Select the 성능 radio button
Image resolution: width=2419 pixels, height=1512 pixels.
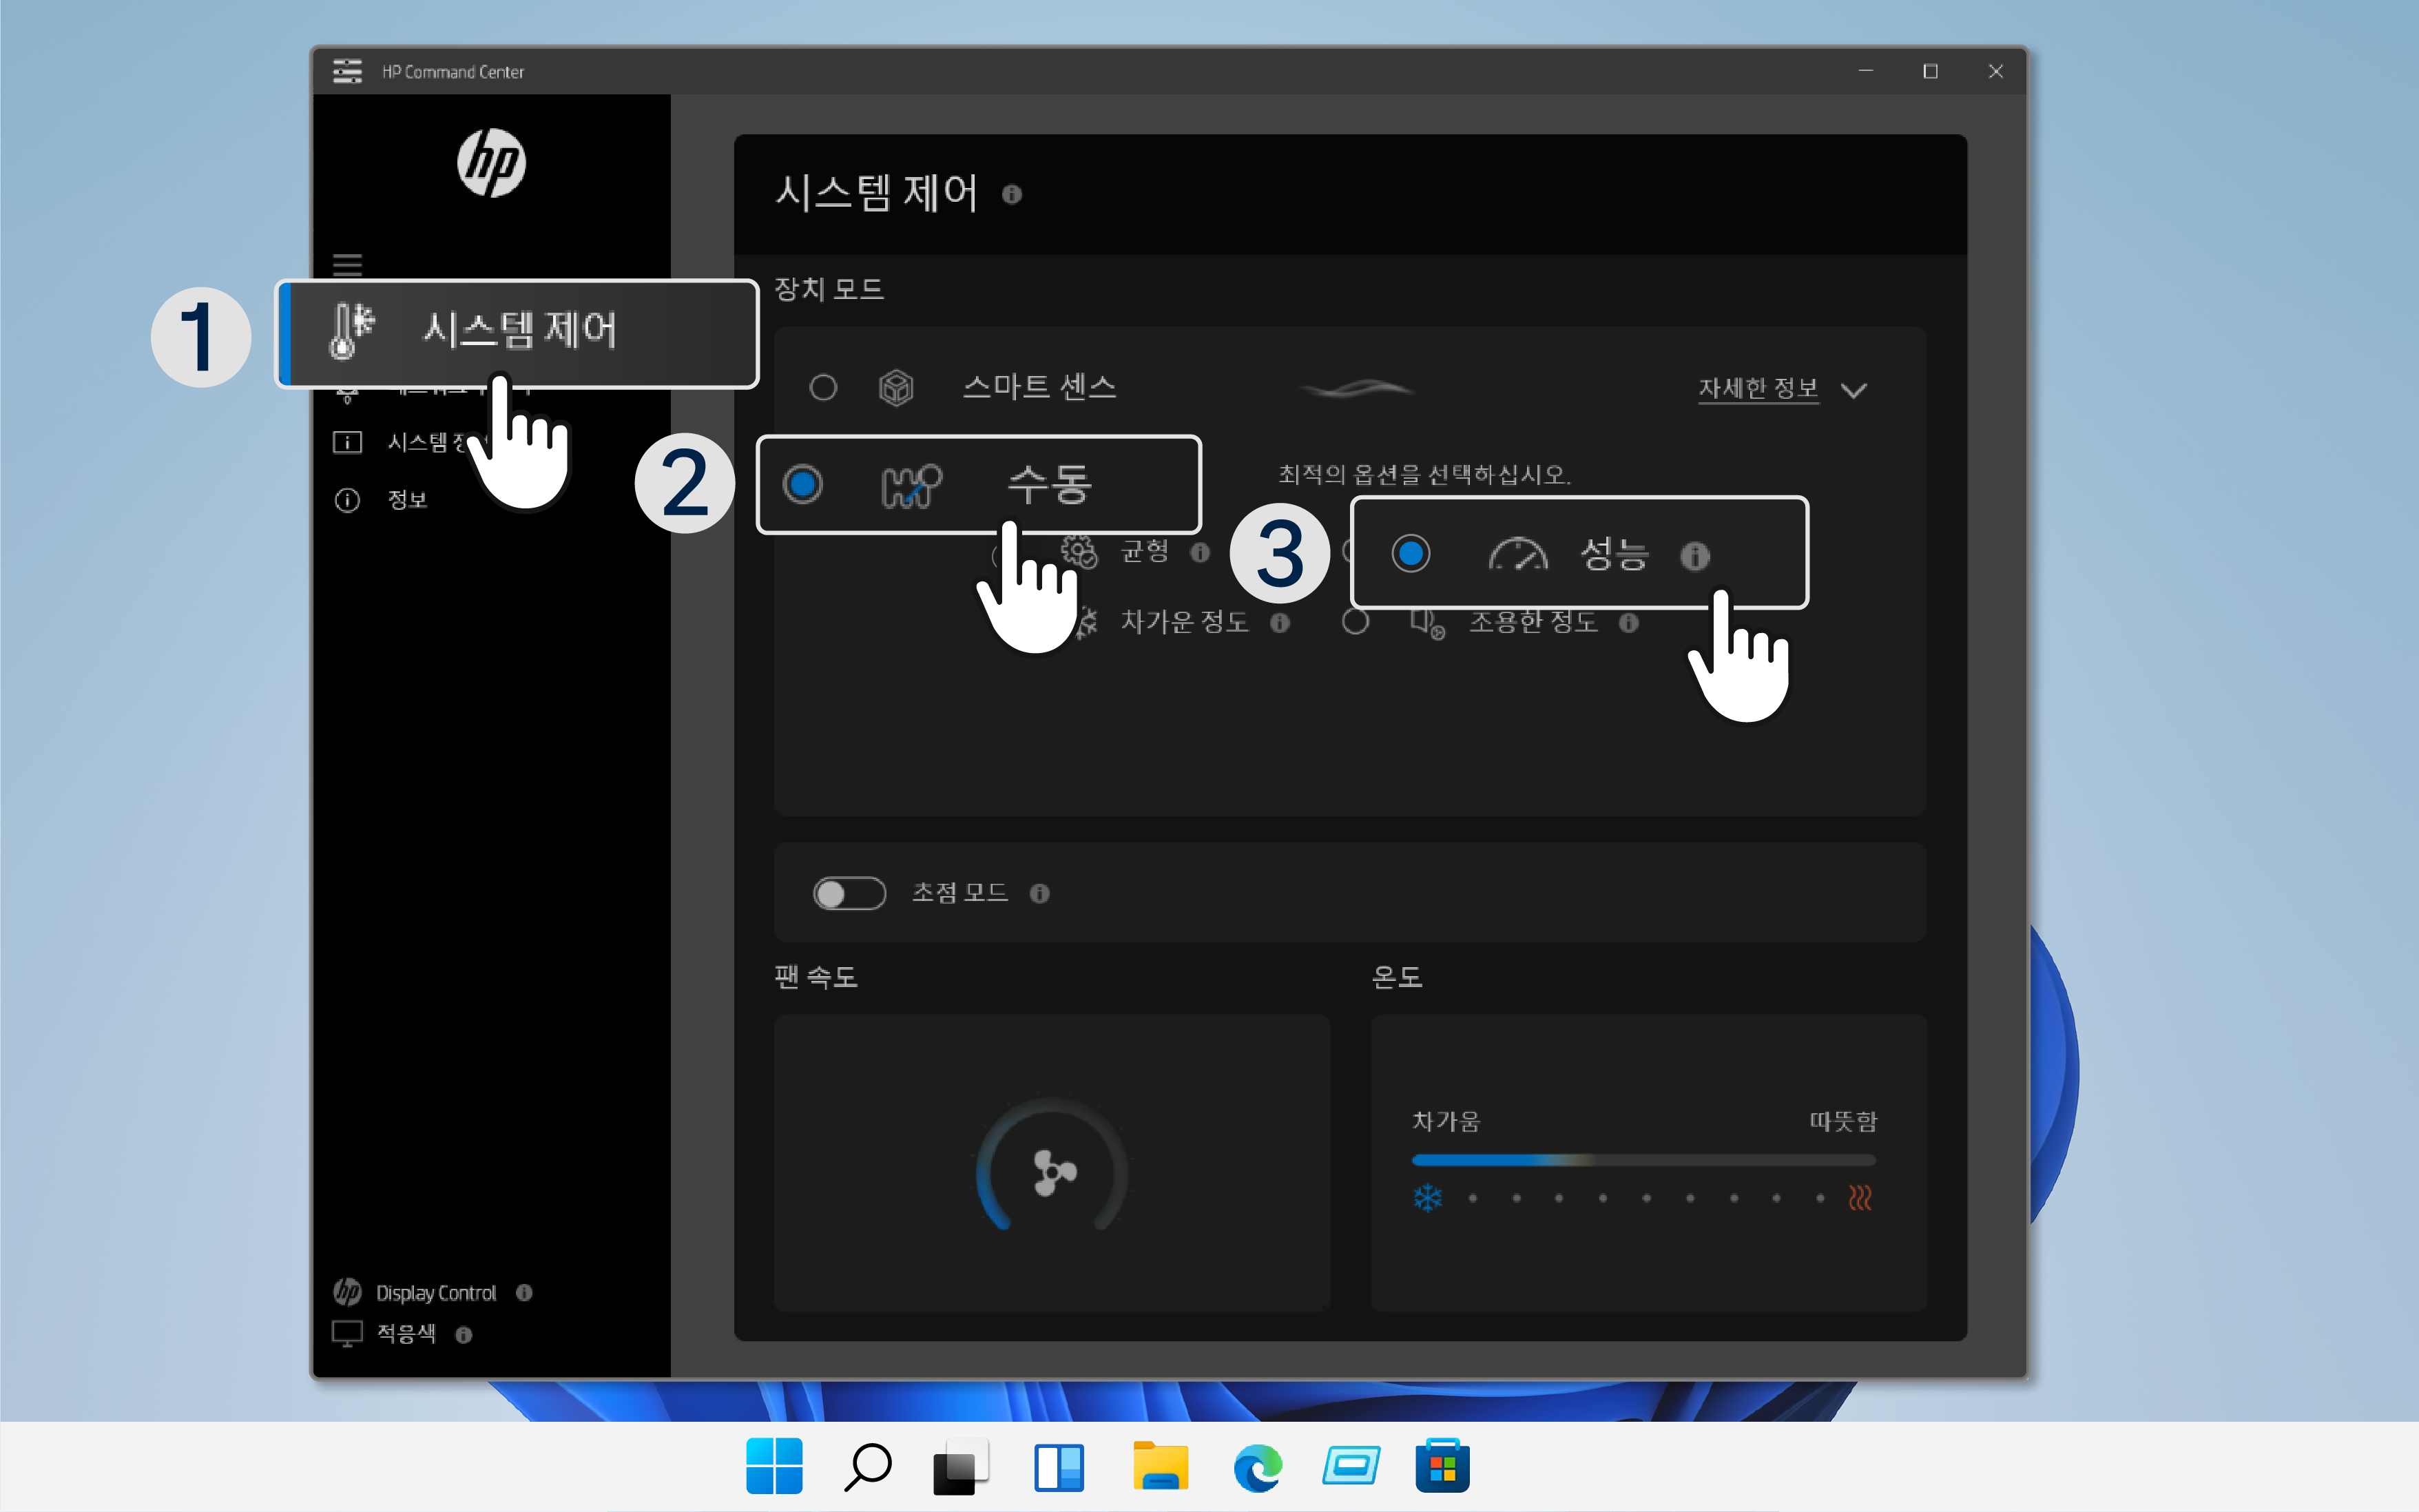coord(1411,554)
